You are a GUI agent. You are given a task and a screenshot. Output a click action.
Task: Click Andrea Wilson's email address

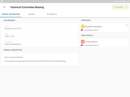(x=91, y=45)
